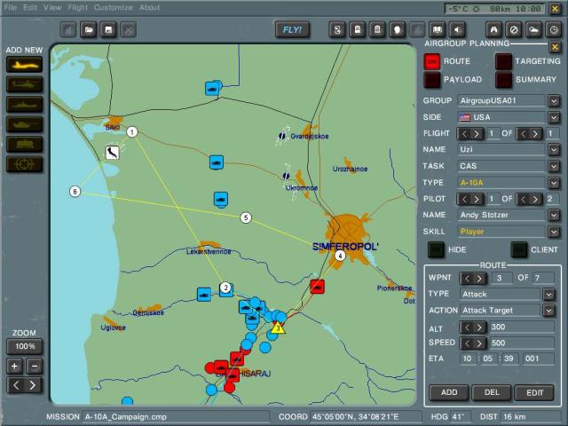Click the zoom in plus button
This screenshot has width=568, height=426.
tap(14, 366)
